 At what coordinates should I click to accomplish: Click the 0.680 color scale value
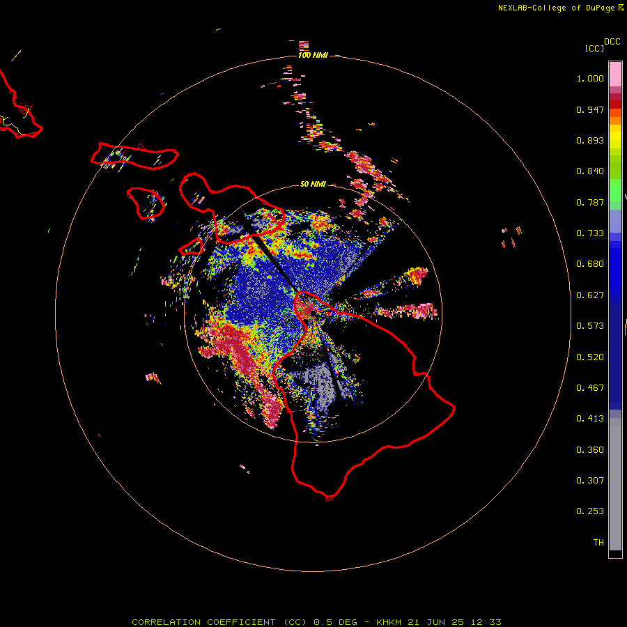tap(590, 264)
